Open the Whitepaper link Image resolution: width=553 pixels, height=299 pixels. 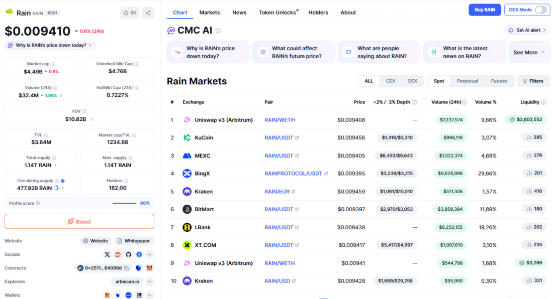[134, 241]
